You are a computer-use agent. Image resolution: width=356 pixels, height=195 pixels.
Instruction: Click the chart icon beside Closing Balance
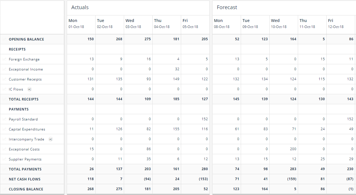4,189
